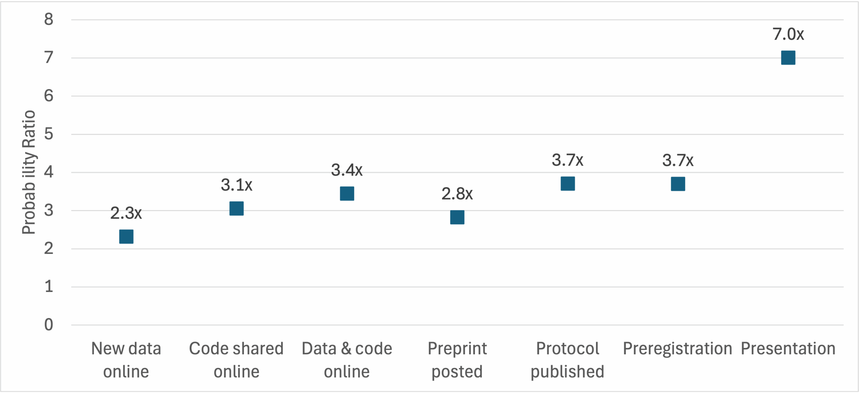The width and height of the screenshot is (861, 393).
Task: Click the Preprint posted axis label
Action: 457,360
